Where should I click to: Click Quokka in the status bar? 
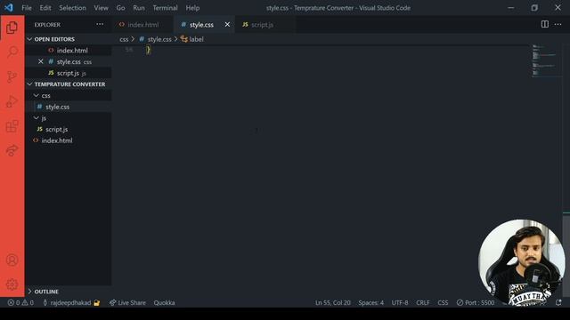point(164,302)
